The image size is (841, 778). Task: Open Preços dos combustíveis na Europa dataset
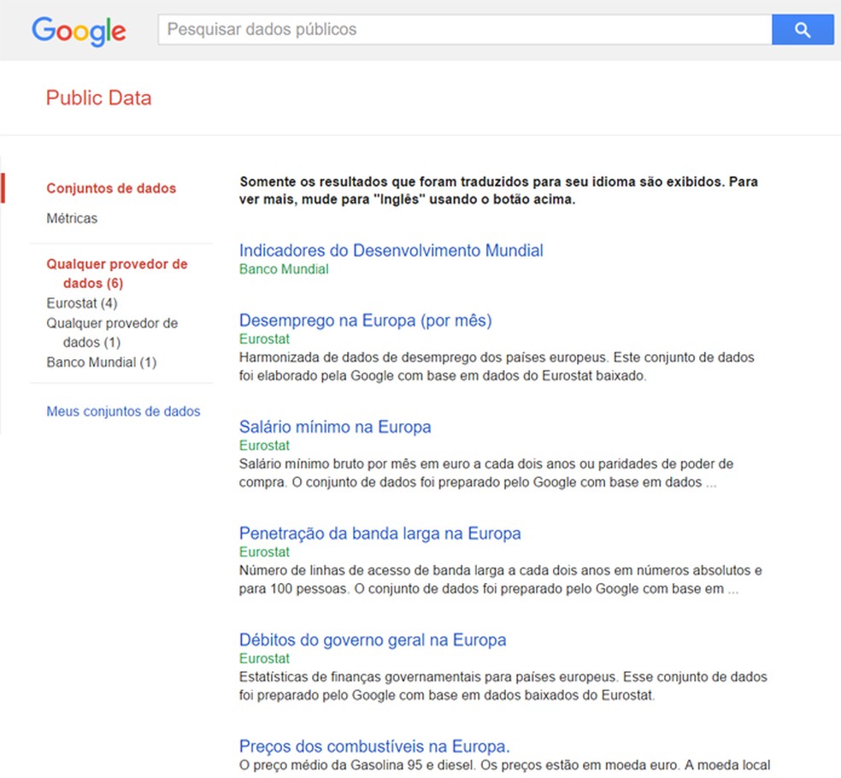tap(374, 746)
